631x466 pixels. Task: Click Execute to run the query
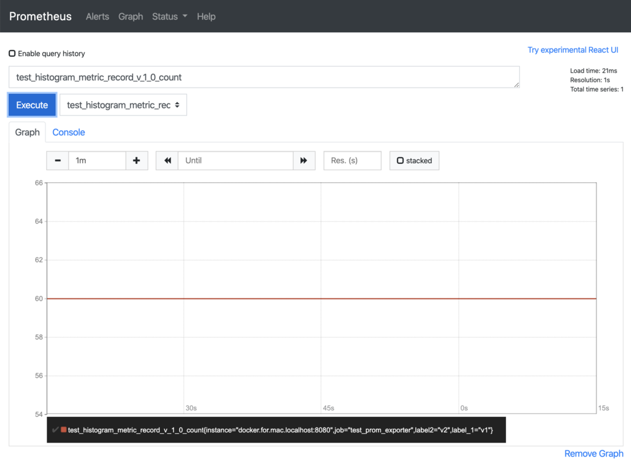(32, 105)
